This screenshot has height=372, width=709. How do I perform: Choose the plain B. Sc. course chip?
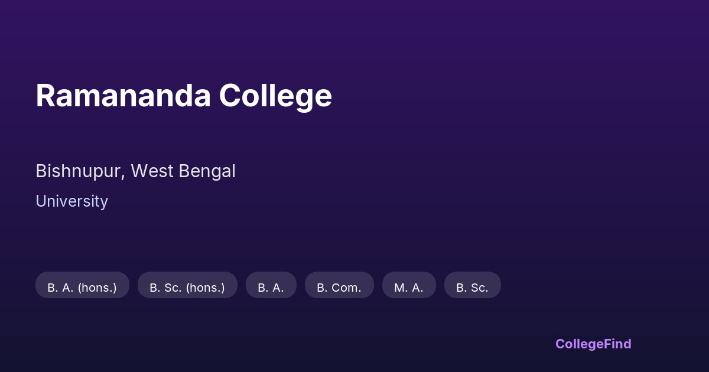click(472, 288)
